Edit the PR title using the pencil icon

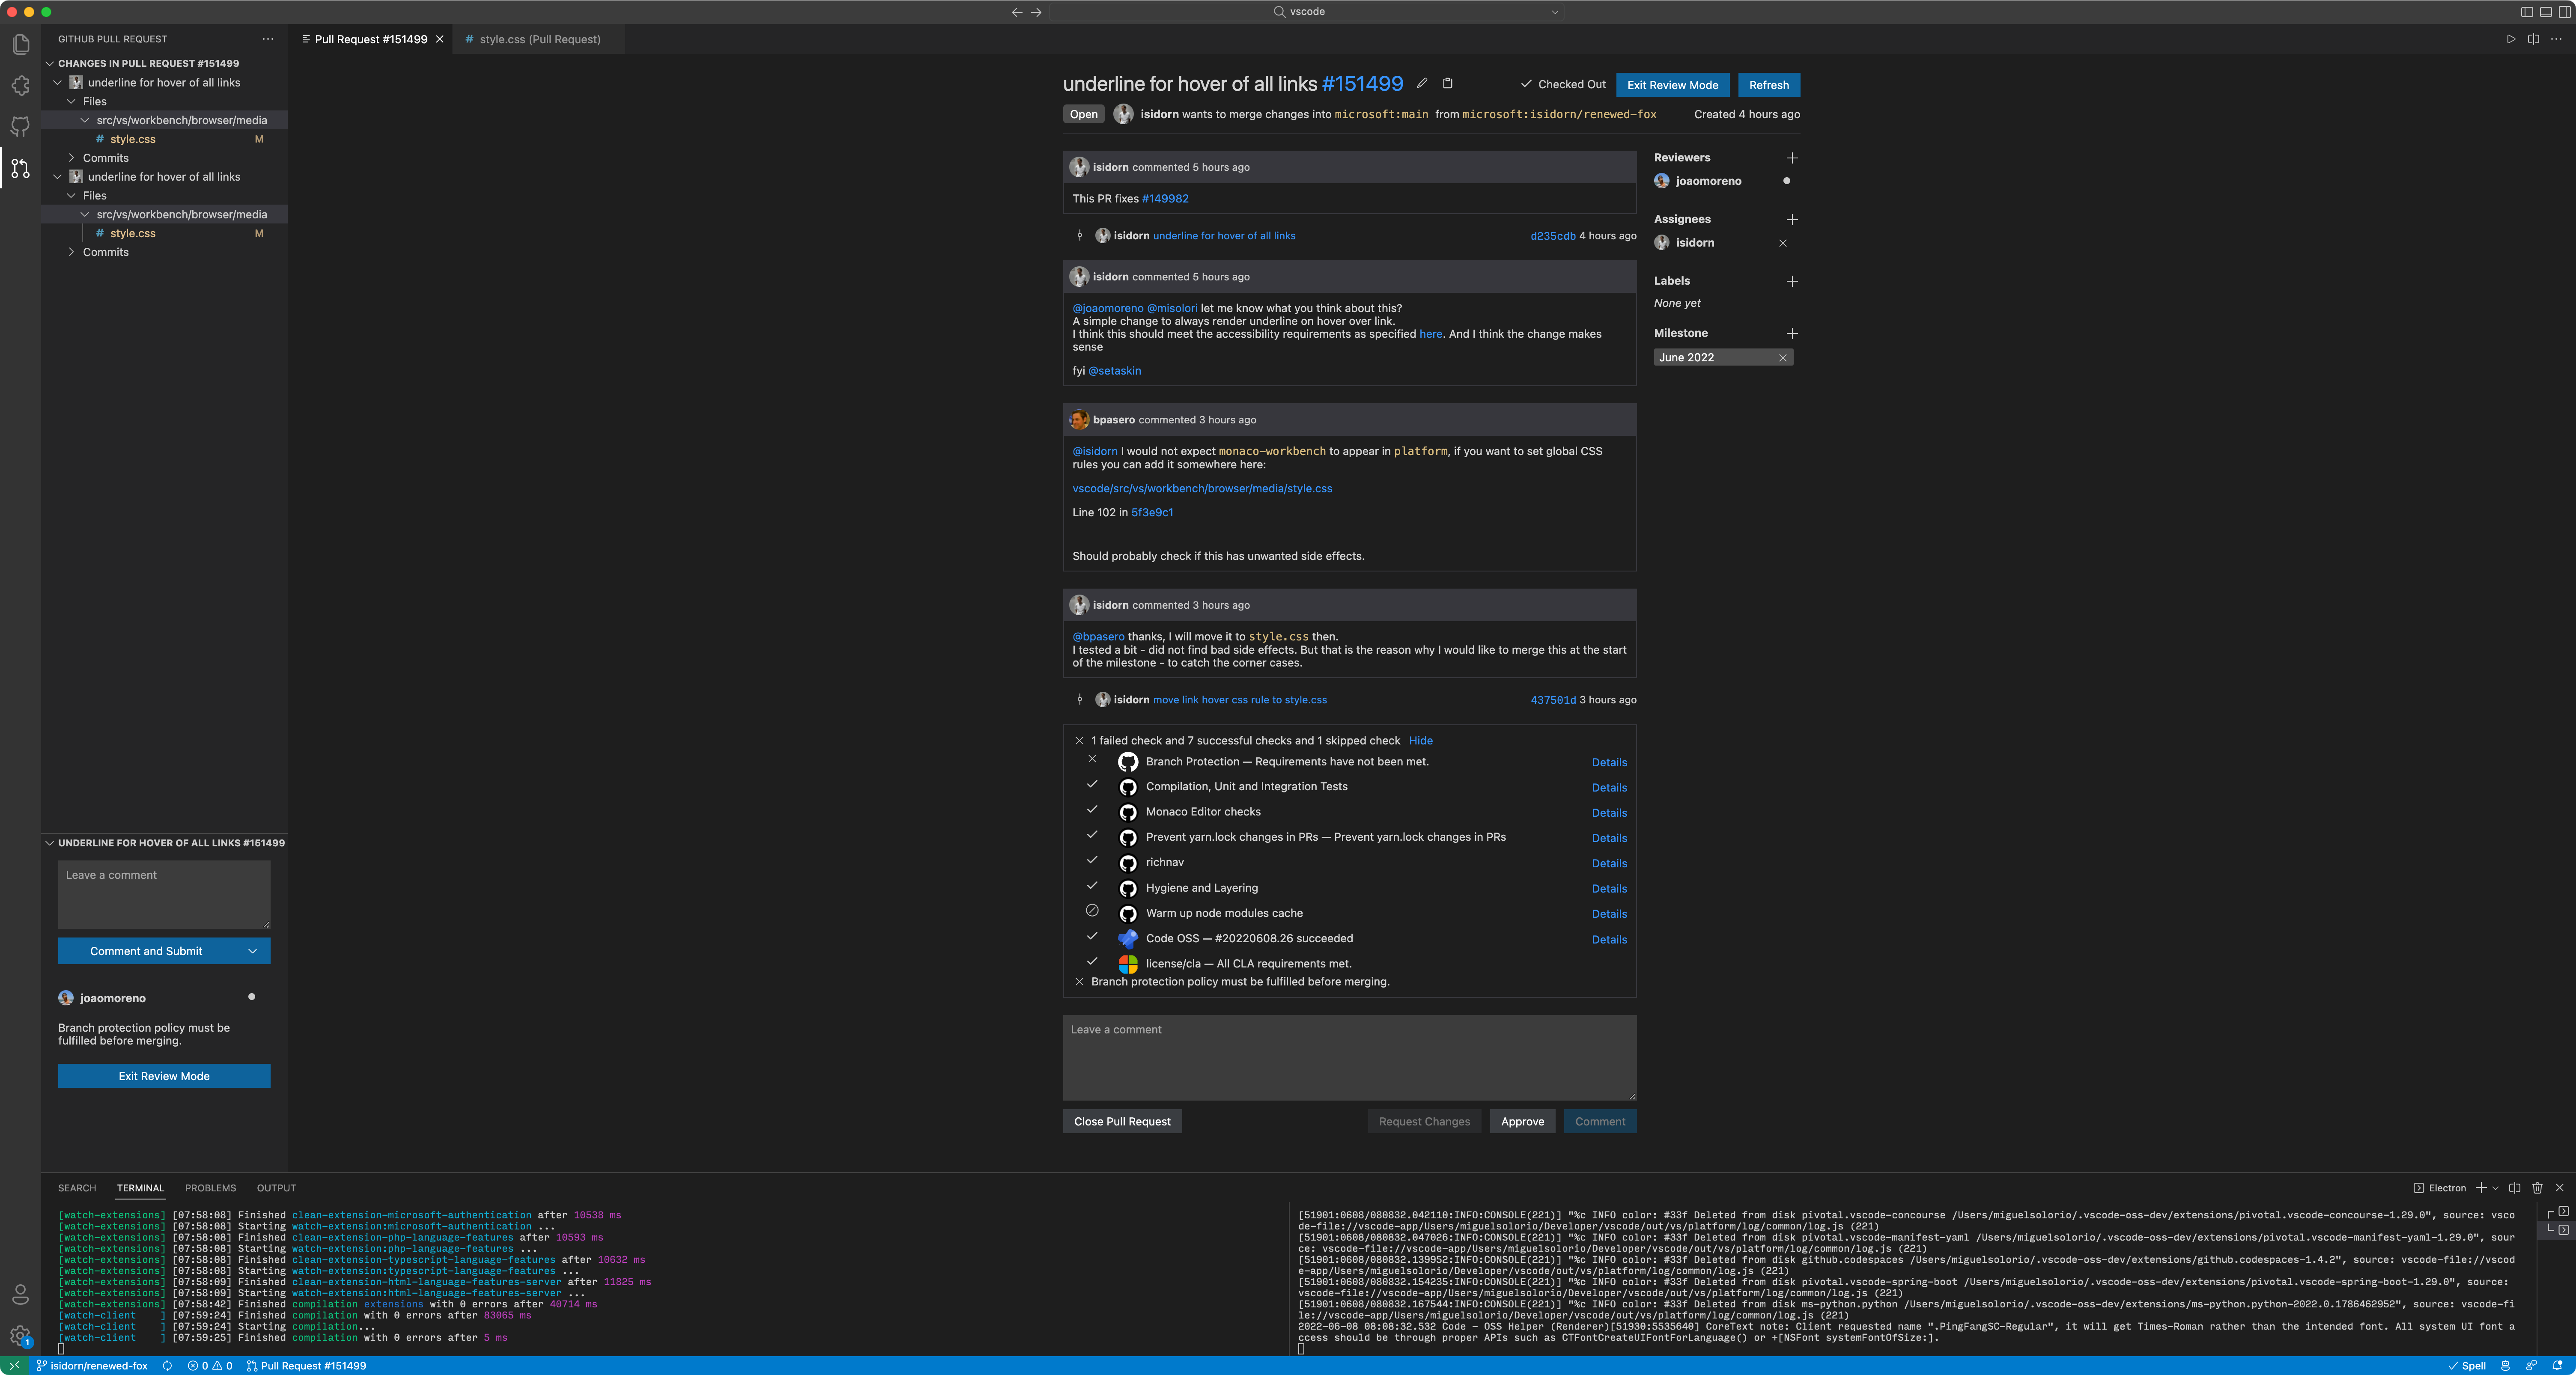(1422, 84)
